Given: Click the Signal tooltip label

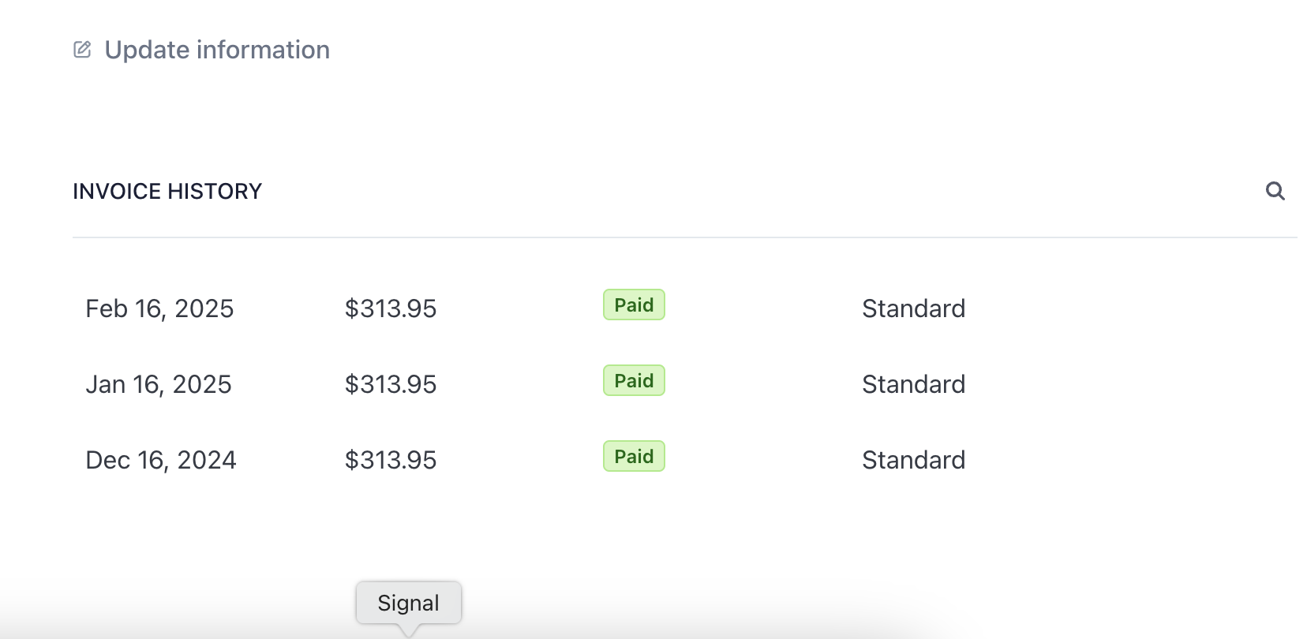Looking at the screenshot, I should (408, 603).
